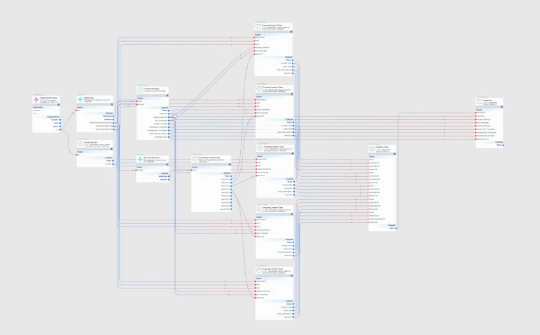Select the Reply output port of extract domain

point(114,161)
